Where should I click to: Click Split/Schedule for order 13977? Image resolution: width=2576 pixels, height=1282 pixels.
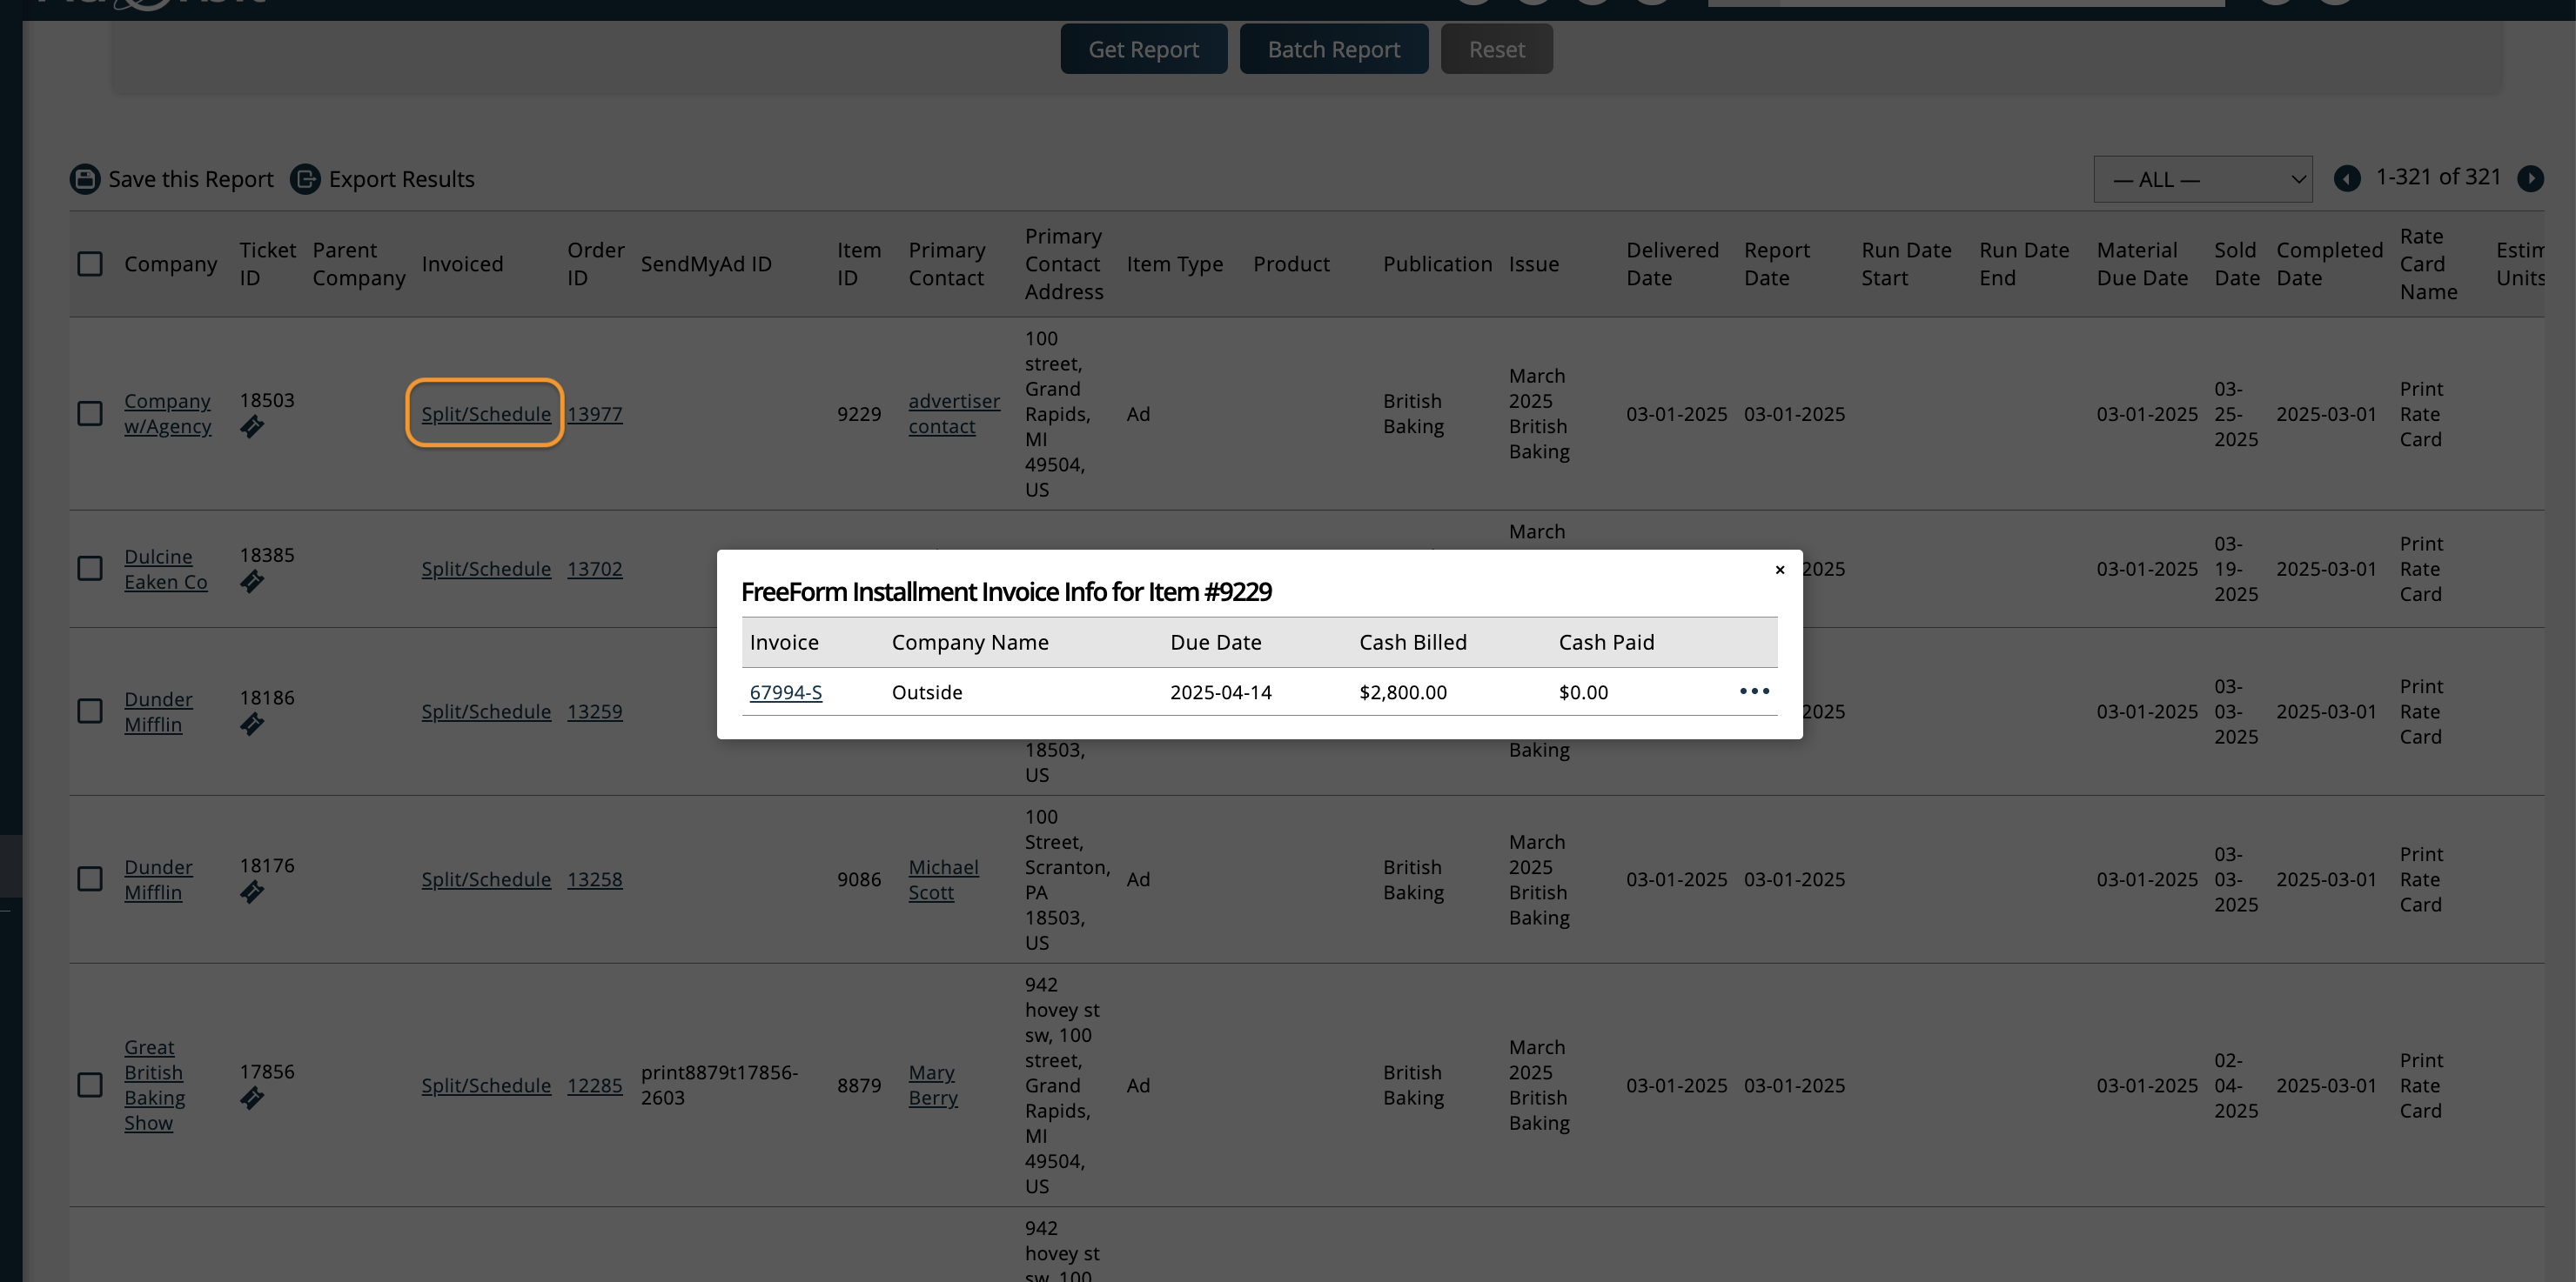pyautogui.click(x=486, y=414)
